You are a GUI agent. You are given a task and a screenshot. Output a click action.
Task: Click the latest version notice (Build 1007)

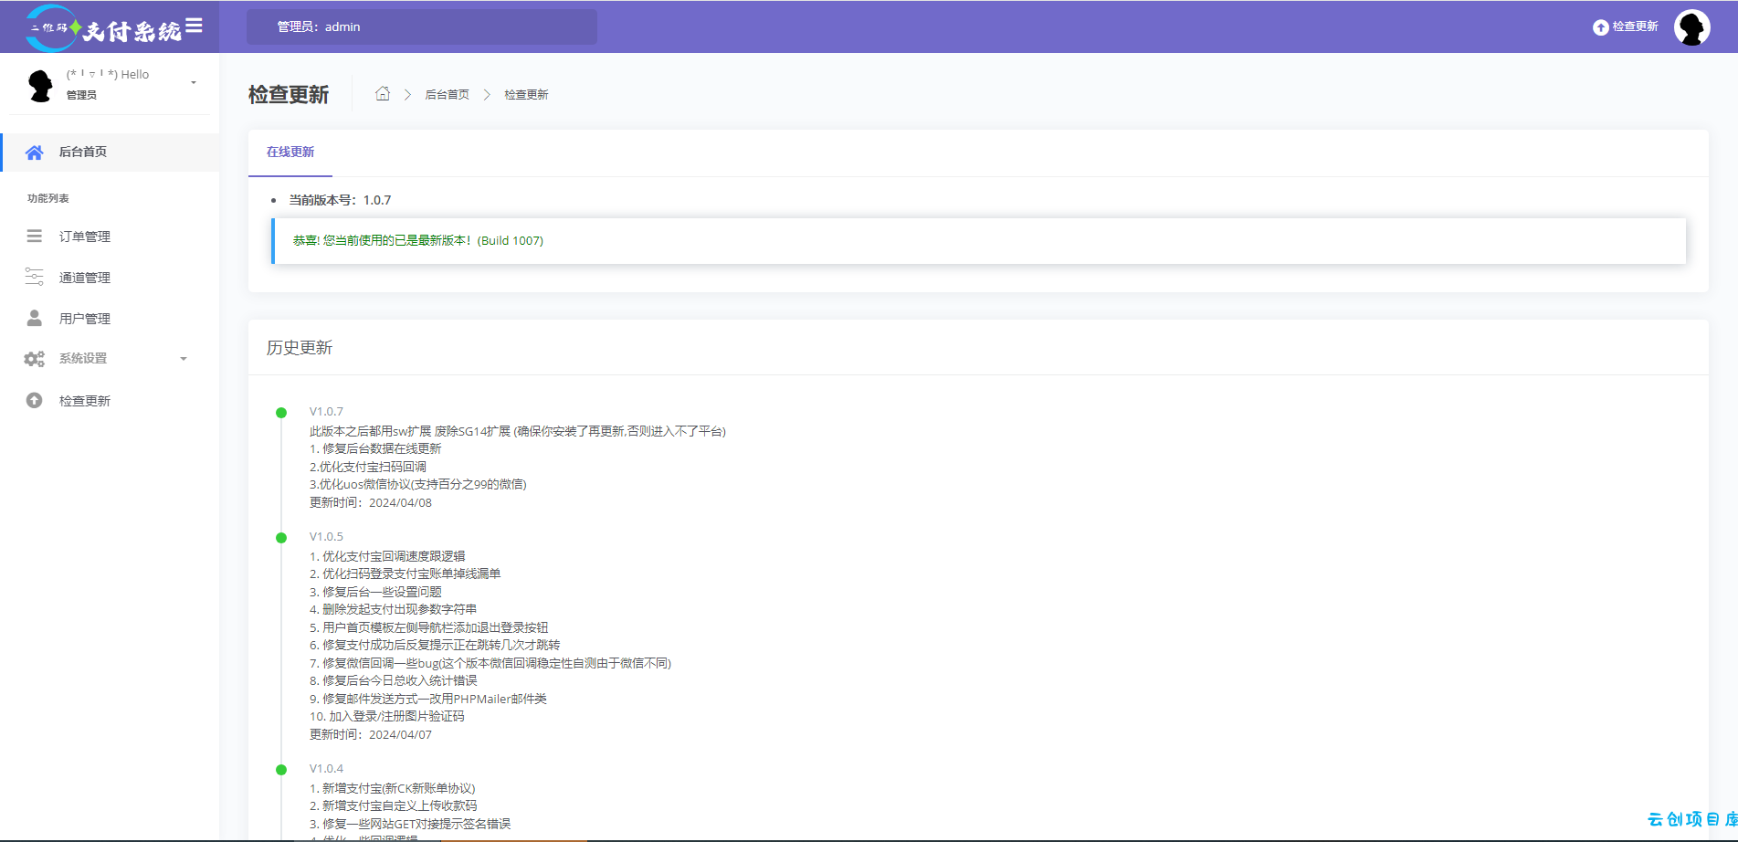[x=978, y=241]
